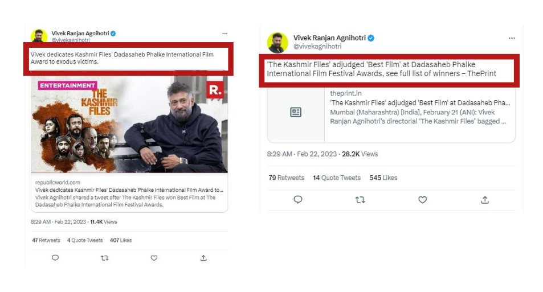Screen dimensions: 543x292
Task: Share the left tweet via share icon
Action: tap(203, 258)
